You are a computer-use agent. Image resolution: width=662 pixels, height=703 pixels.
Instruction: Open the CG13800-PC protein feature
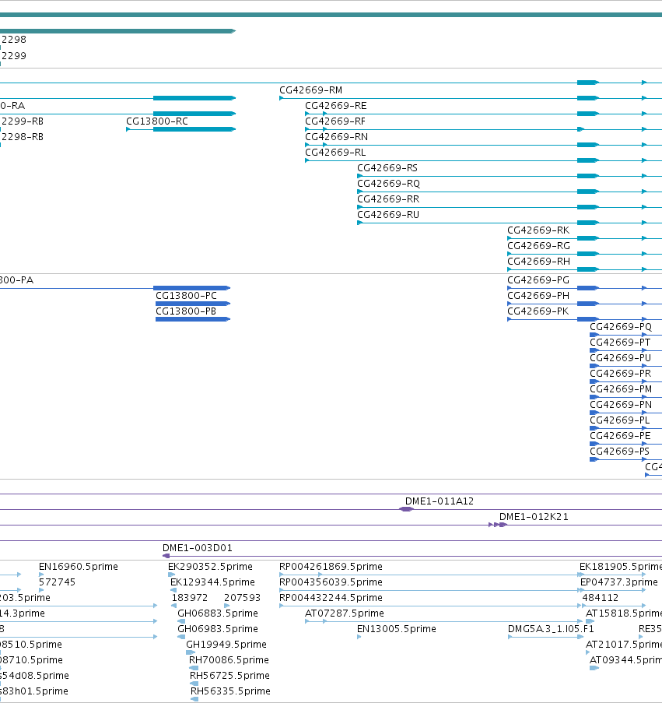coord(187,296)
